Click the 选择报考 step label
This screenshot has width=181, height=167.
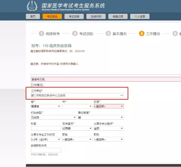[x=53, y=34]
